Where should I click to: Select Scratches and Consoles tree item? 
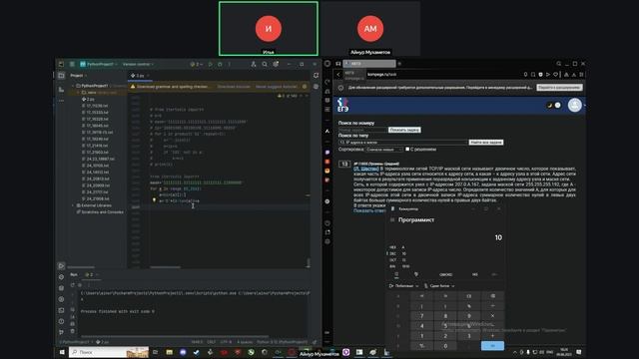[x=100, y=212]
